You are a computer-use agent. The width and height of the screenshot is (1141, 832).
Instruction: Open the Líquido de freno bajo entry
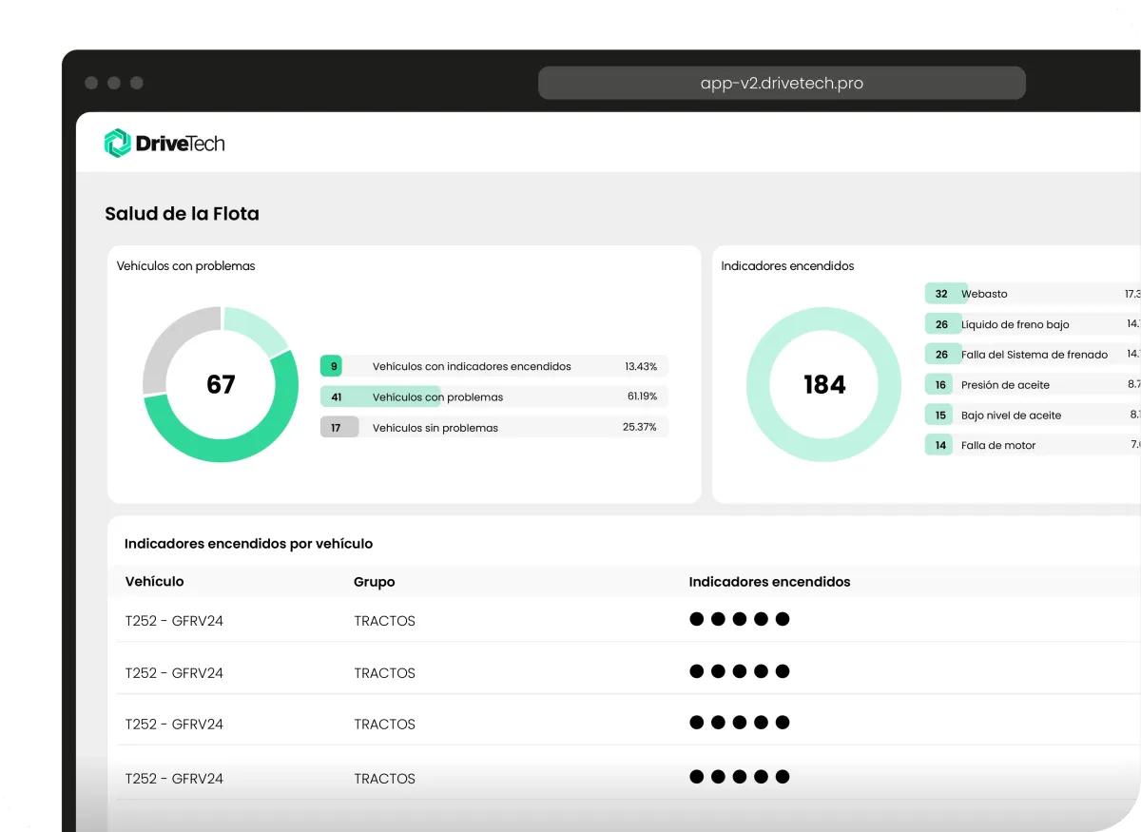(1015, 324)
